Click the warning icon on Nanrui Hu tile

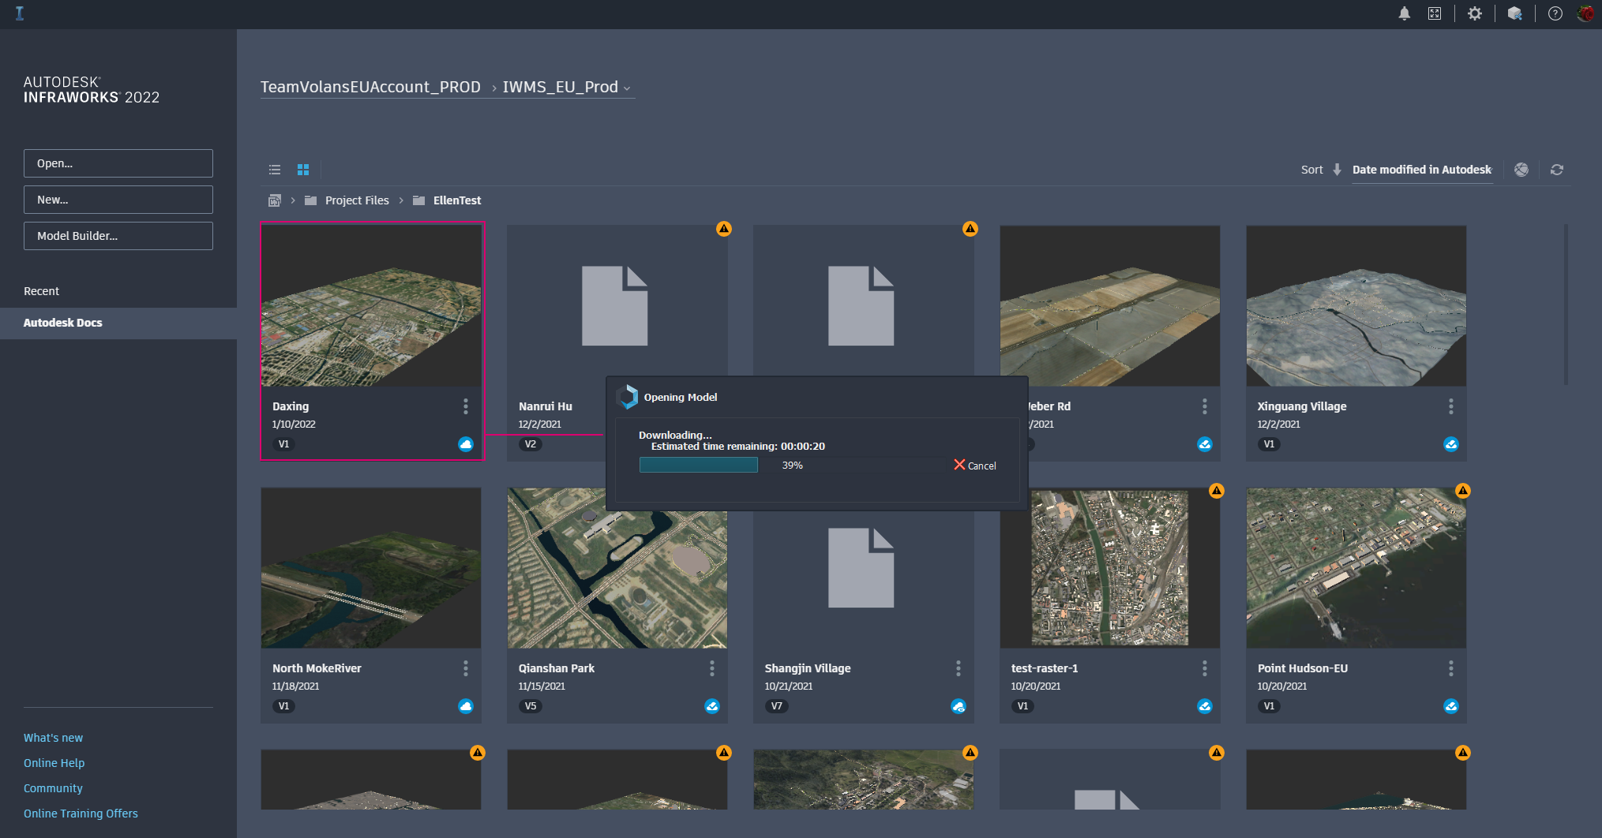tap(723, 229)
